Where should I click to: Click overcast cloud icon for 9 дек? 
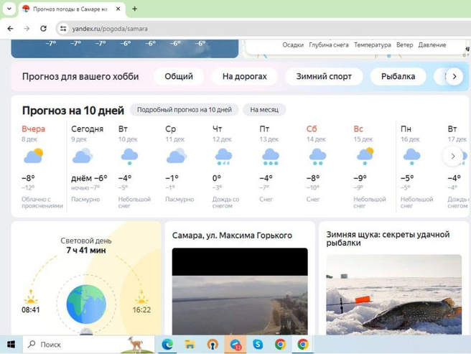tap(83, 156)
